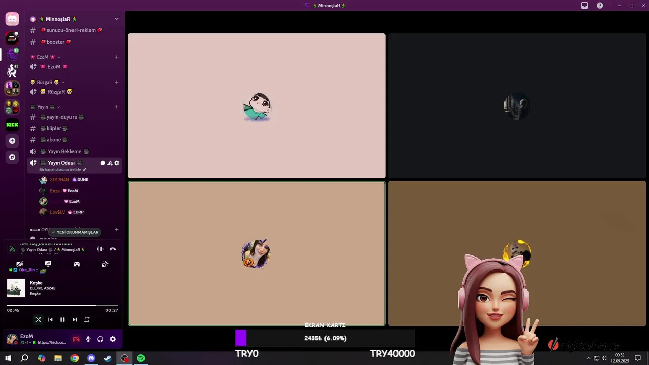Show hidden icons in system tray

coord(588,358)
